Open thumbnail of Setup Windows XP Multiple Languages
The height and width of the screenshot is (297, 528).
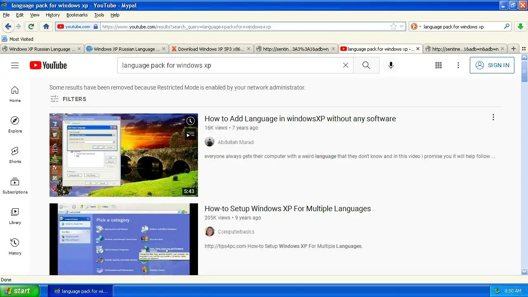click(124, 239)
